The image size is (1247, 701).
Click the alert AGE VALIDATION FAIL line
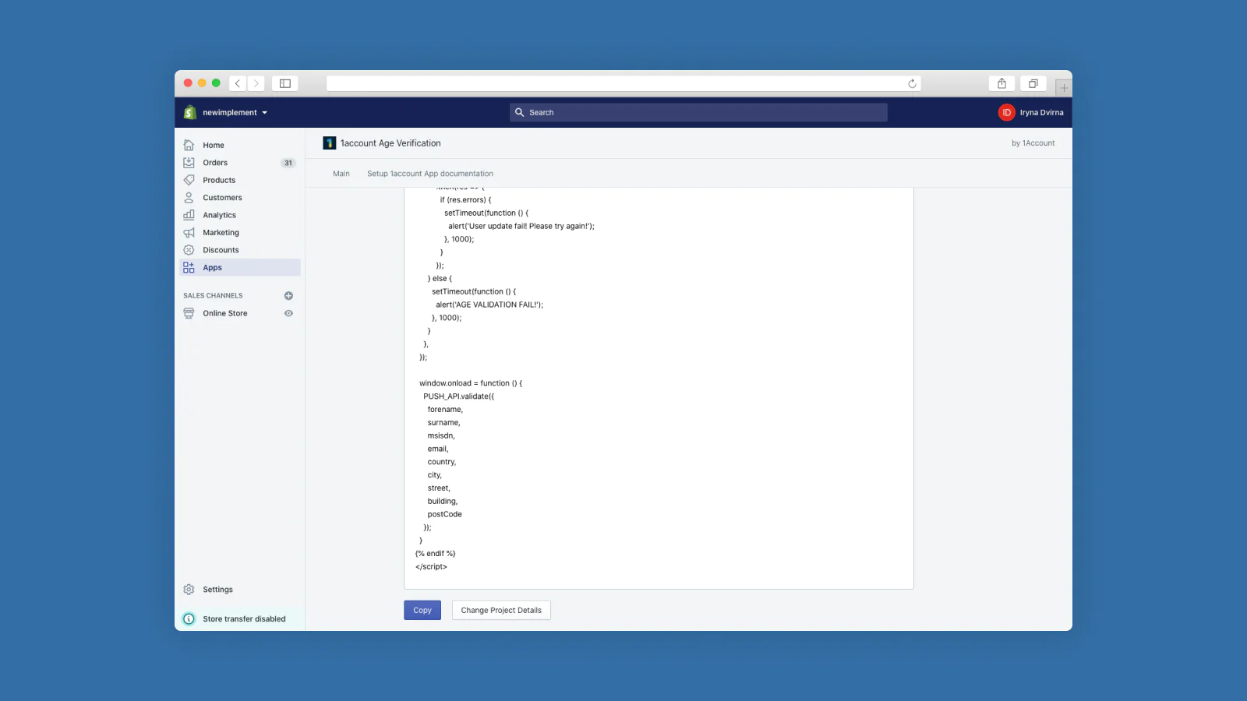(x=489, y=305)
